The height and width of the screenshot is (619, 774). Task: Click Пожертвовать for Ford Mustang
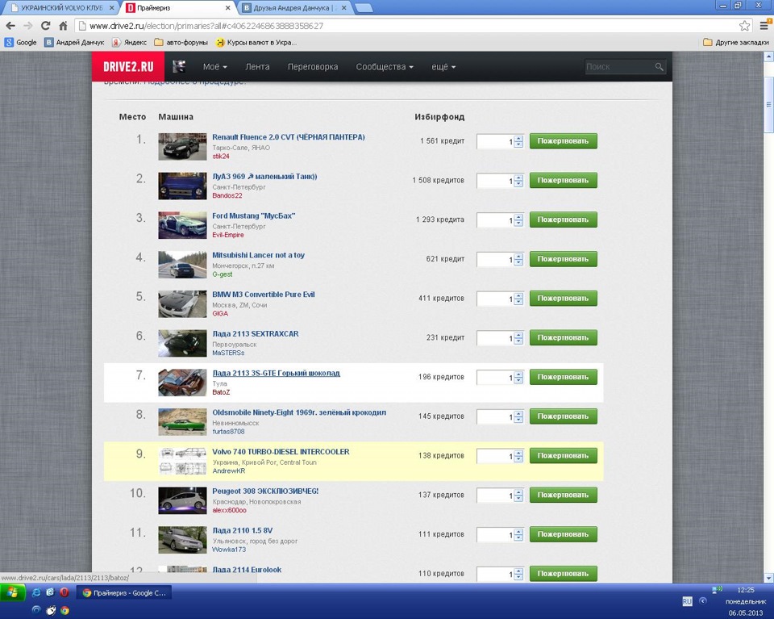click(564, 220)
